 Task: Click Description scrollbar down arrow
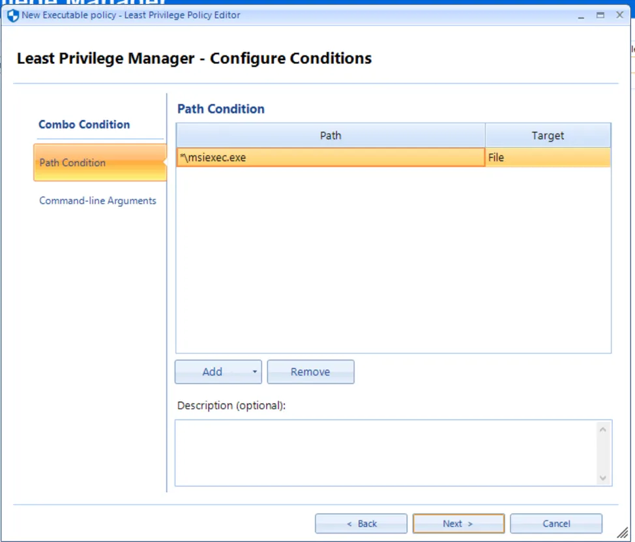click(602, 478)
